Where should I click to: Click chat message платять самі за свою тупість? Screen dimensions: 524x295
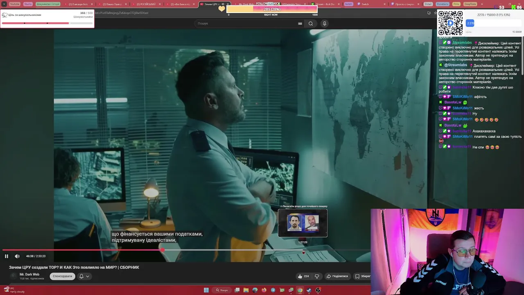(497, 136)
